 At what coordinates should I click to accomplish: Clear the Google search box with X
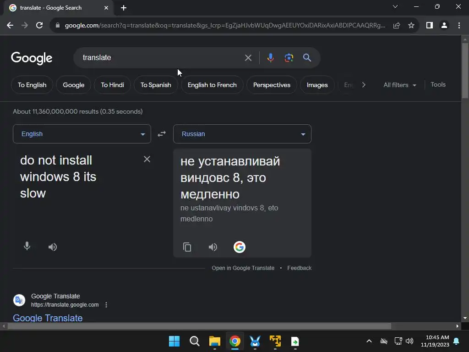(248, 58)
